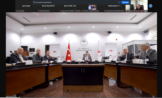This screenshot has height=98, width=162.
Task: Click muted mic icon beside Şenol ACAR label
Action: (x=60, y=11)
